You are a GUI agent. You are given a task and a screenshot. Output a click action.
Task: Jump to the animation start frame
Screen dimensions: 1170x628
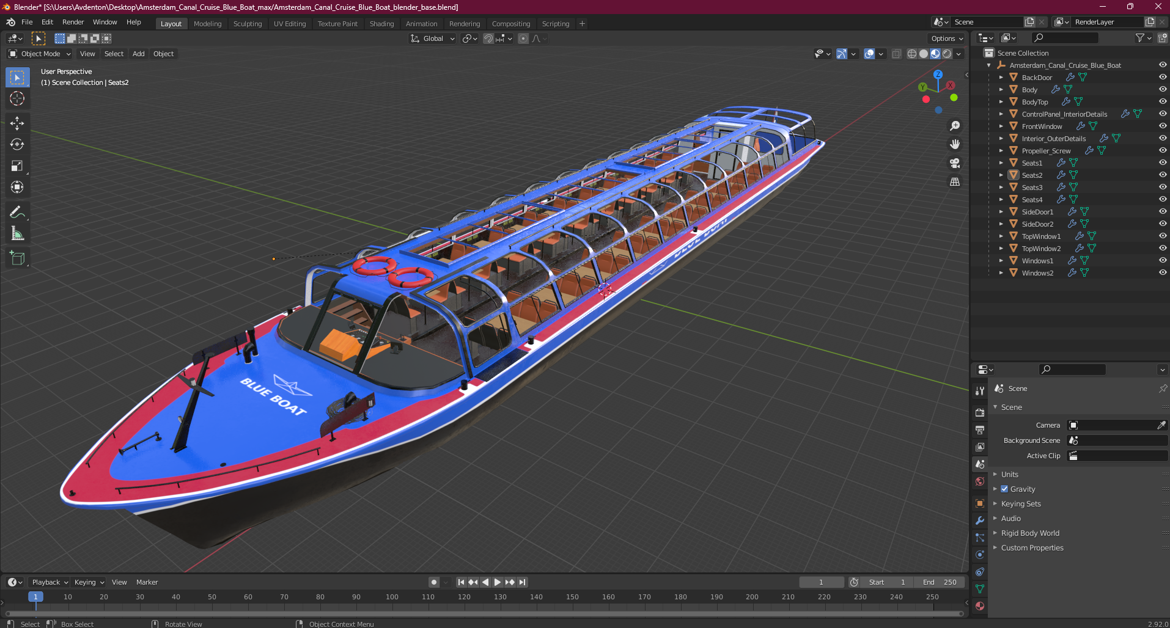pyautogui.click(x=461, y=582)
